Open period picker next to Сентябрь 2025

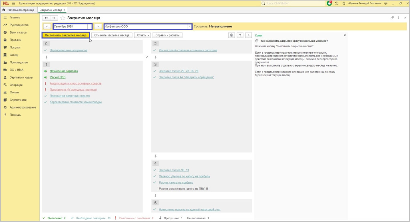pos(89,26)
